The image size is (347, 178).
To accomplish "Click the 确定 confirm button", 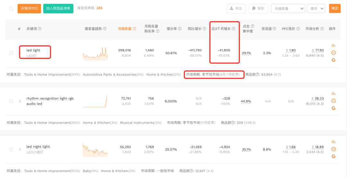I will 334,8.
